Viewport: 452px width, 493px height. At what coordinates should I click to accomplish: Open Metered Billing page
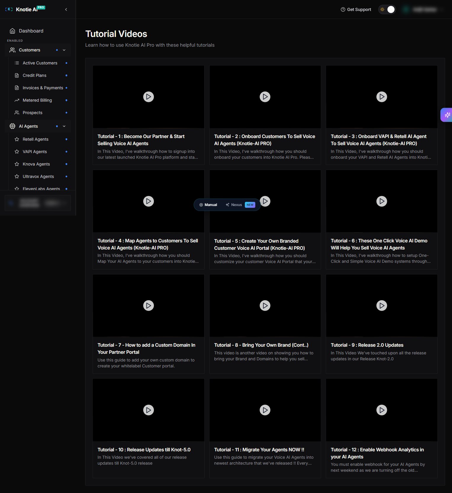tap(41, 100)
